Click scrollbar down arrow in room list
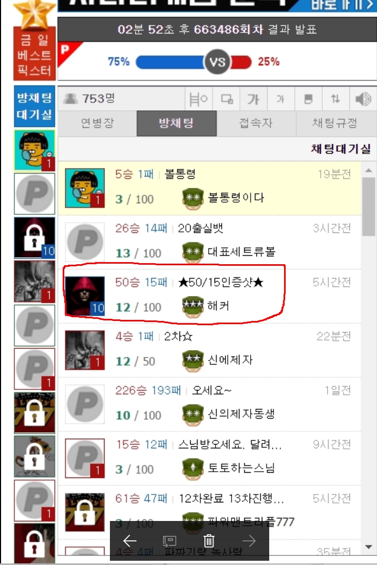This screenshot has width=377, height=565. tap(369, 547)
